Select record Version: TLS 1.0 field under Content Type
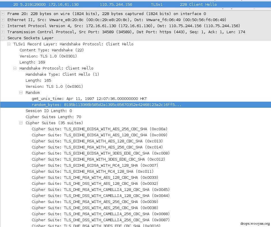The width and height of the screenshot is (271, 227). point(48,56)
